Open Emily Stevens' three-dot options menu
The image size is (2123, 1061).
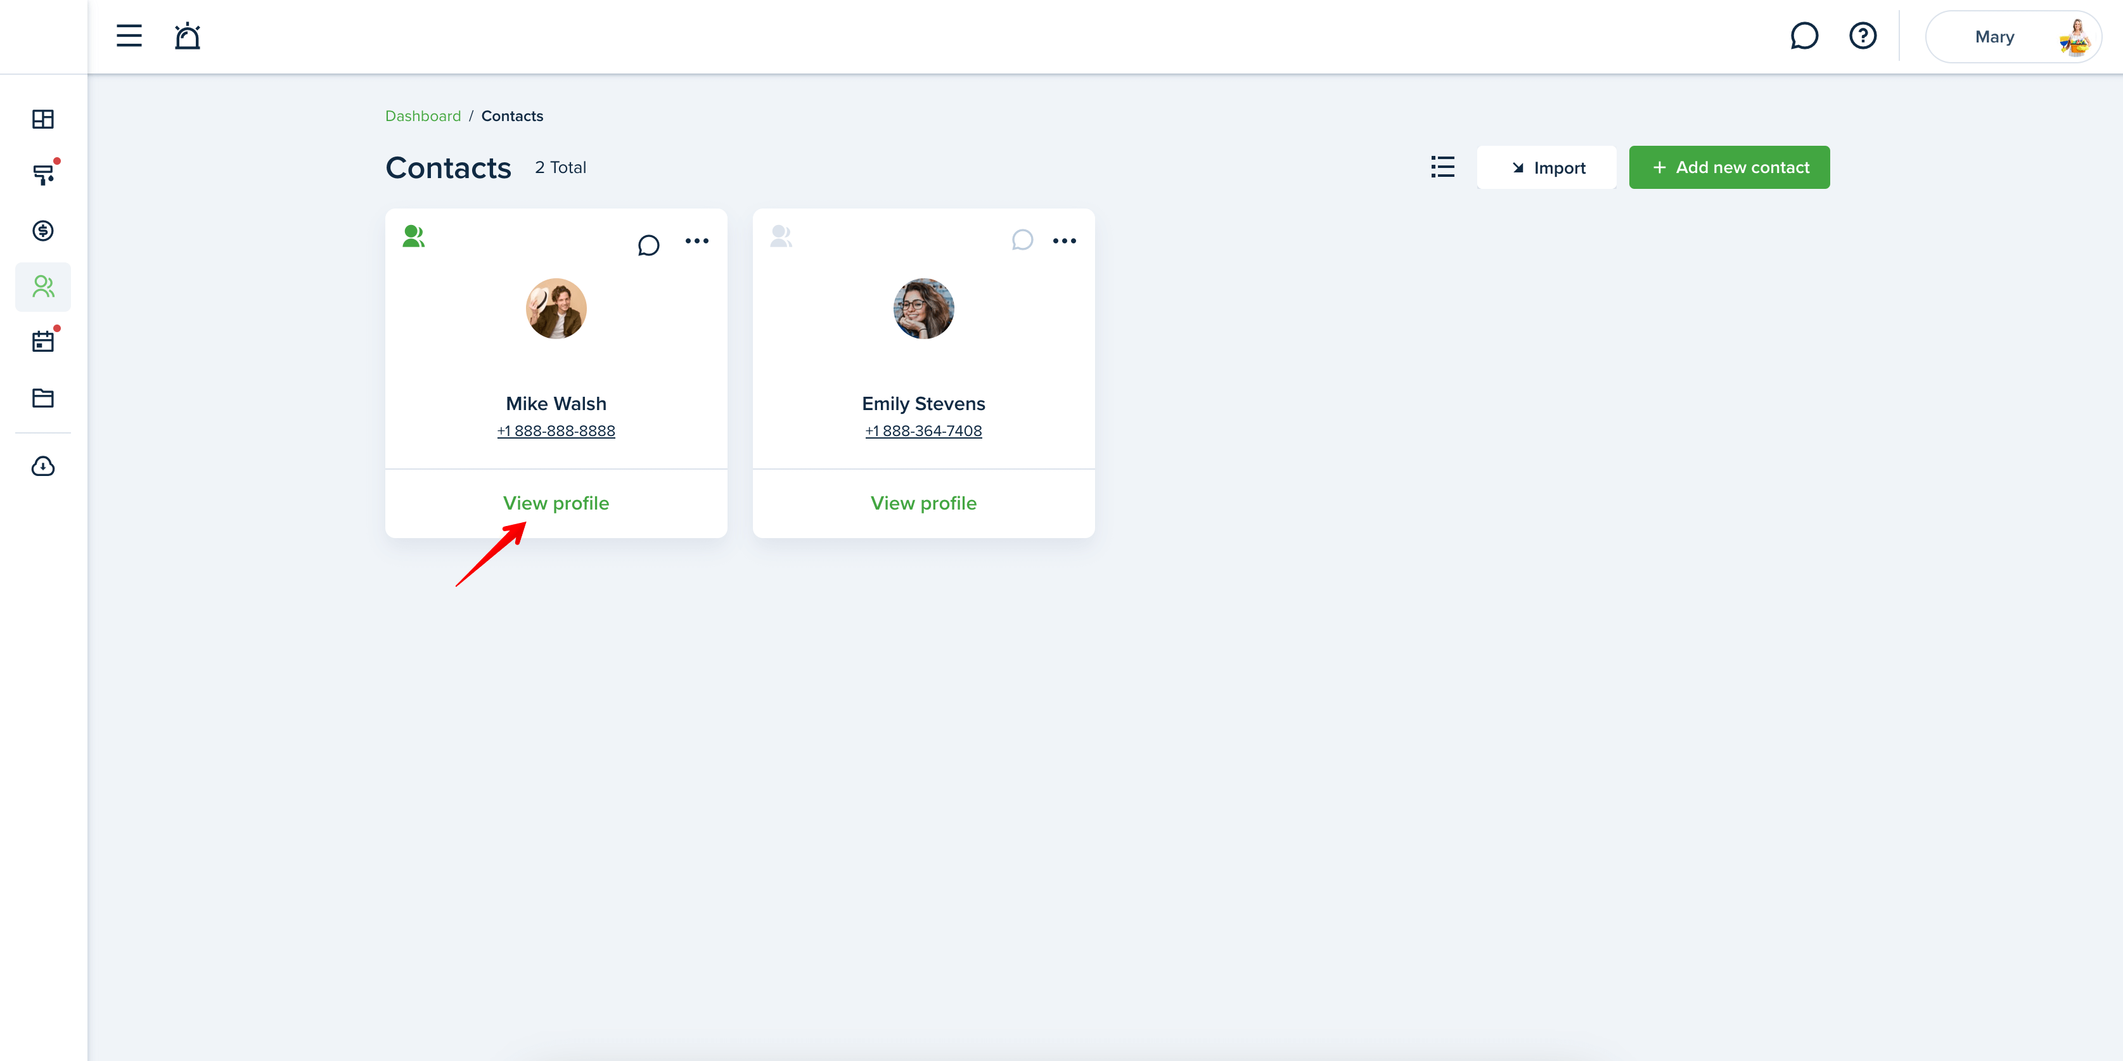pos(1064,241)
